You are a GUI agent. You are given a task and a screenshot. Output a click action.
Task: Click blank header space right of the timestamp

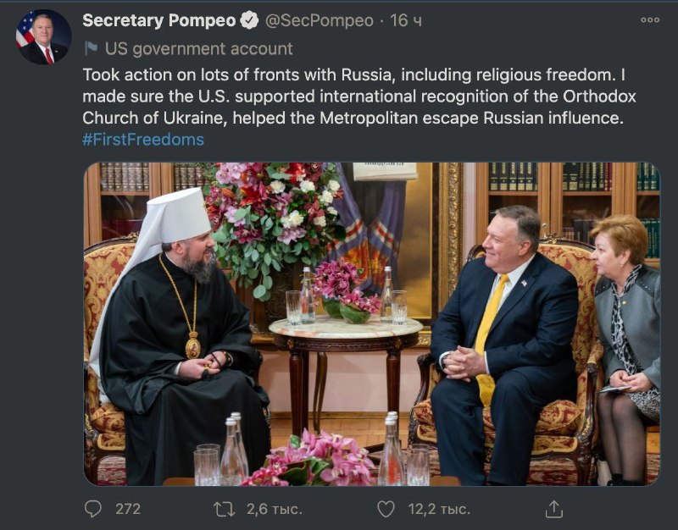pyautogui.click(x=530, y=20)
